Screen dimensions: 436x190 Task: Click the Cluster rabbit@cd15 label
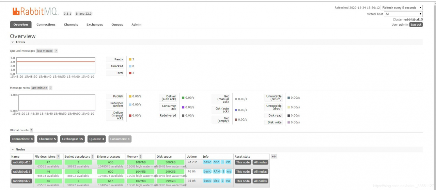coord(408,19)
